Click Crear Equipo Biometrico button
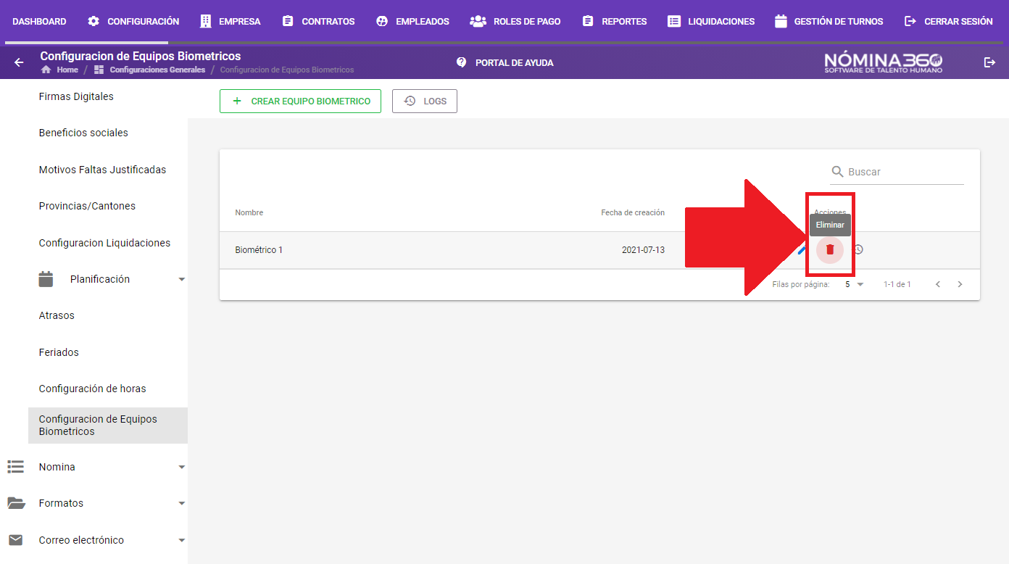 [300, 101]
